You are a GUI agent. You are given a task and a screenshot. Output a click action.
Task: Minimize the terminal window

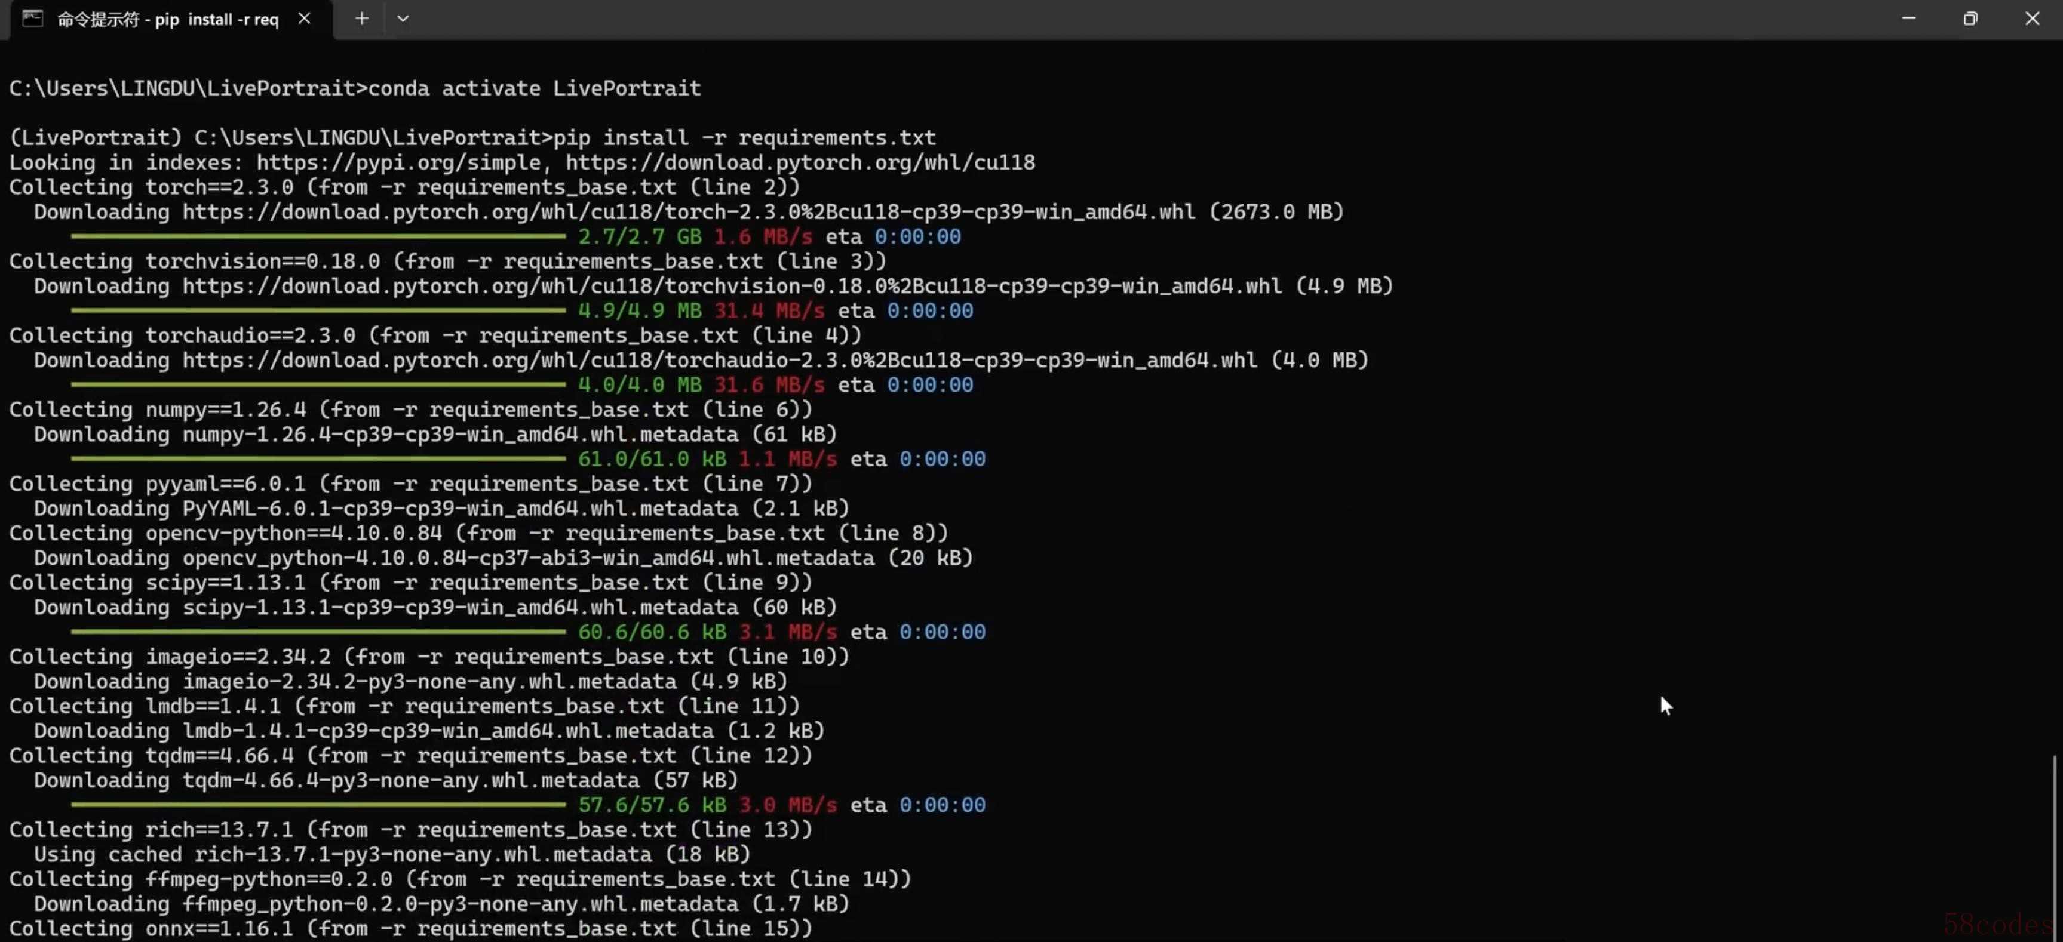(x=1908, y=19)
